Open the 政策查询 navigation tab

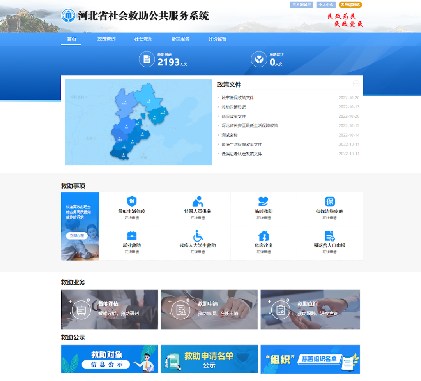tap(106, 39)
